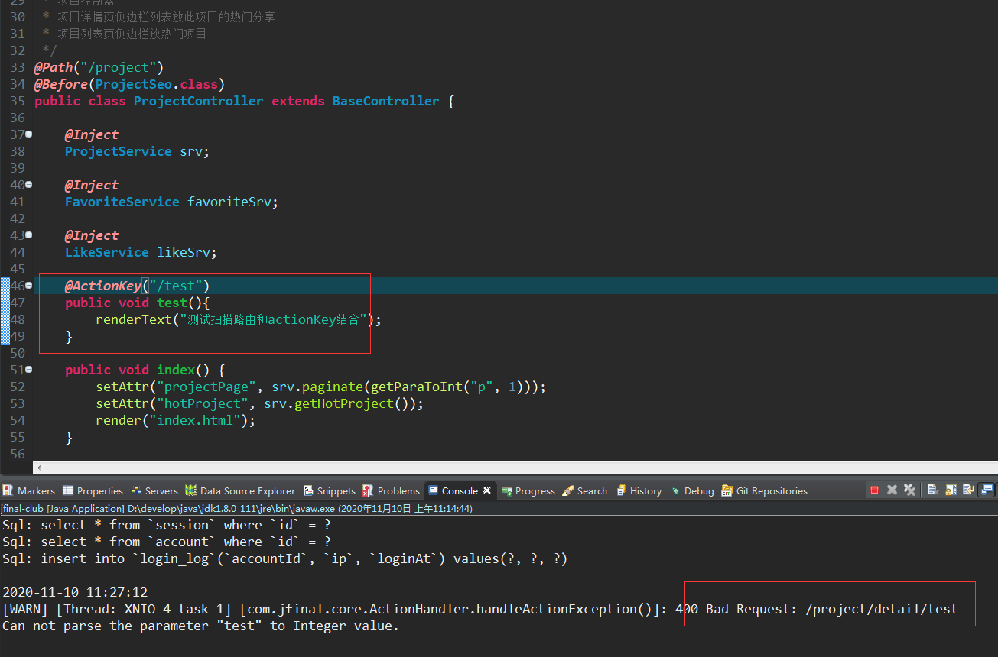998x657 pixels.
Task: Open the Git Repositories tab
Action: tap(765, 490)
